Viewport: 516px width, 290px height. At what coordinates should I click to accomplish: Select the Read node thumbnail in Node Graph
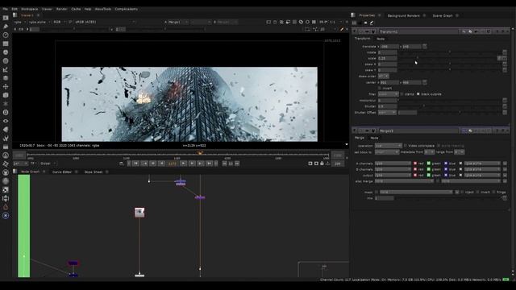point(139,213)
